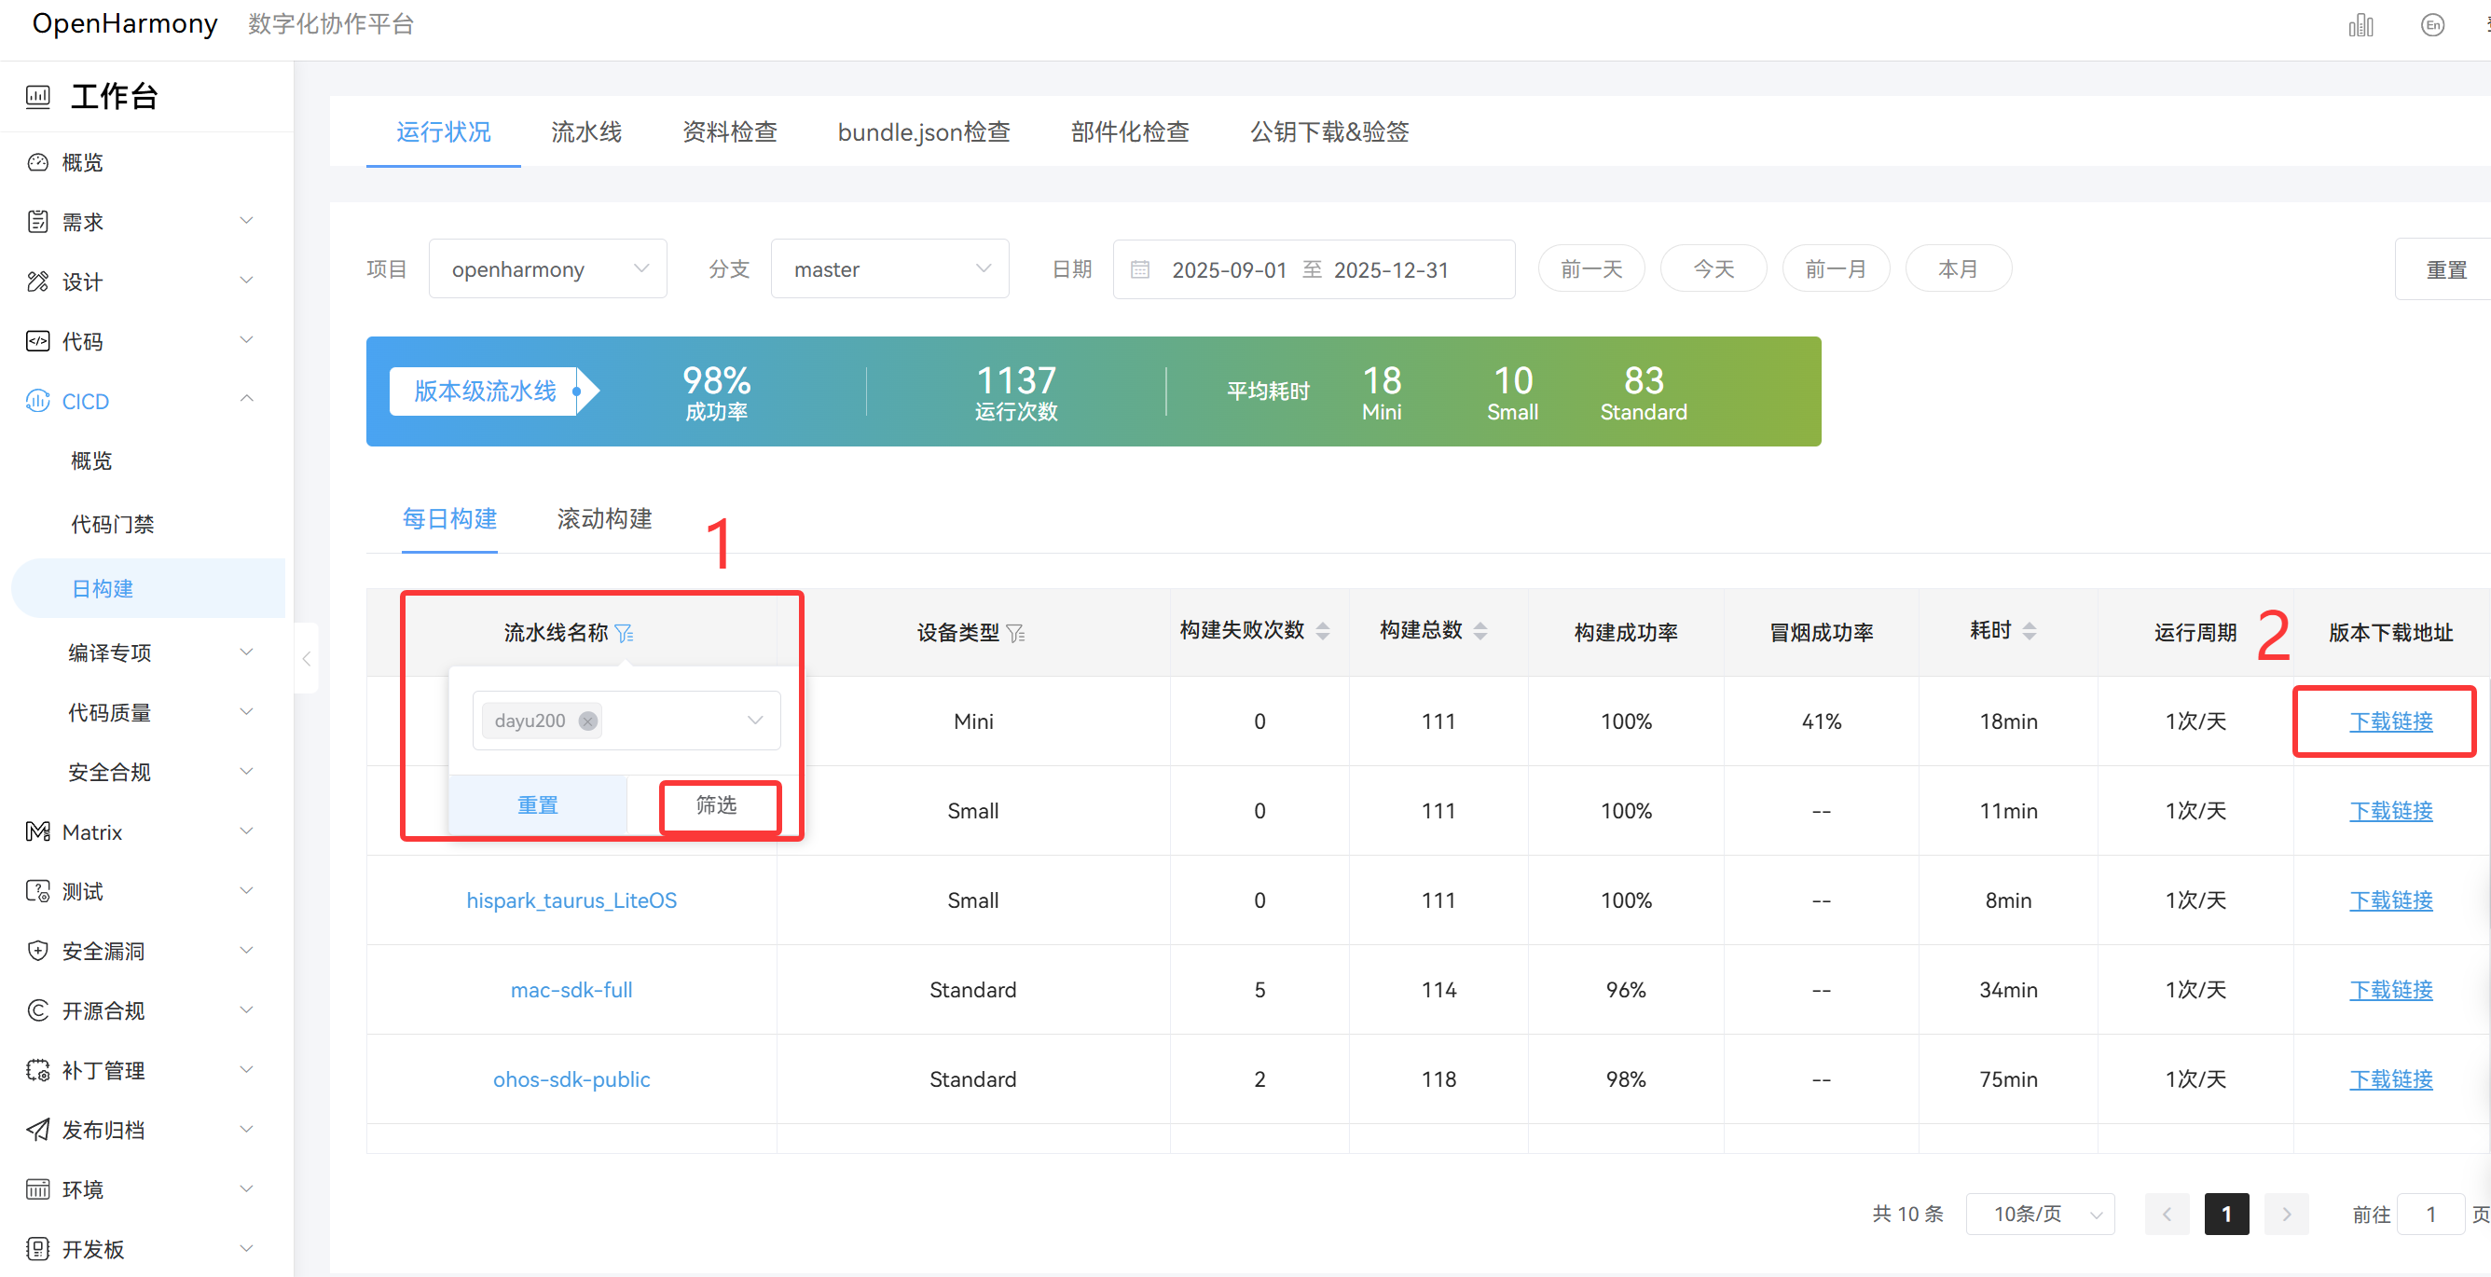
Task: Switch to the 流水线 tab
Action: [x=586, y=132]
